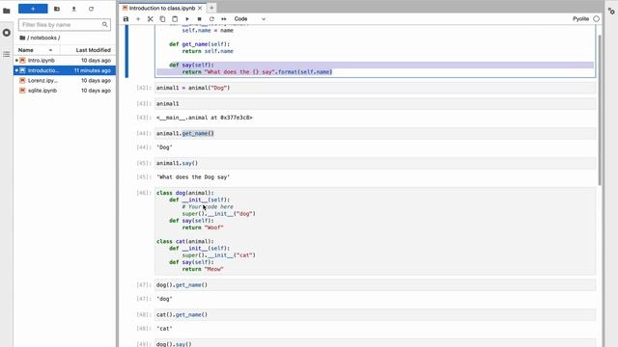Save the notebook with the disk icon
This screenshot has height=347, width=618.
click(x=126, y=19)
